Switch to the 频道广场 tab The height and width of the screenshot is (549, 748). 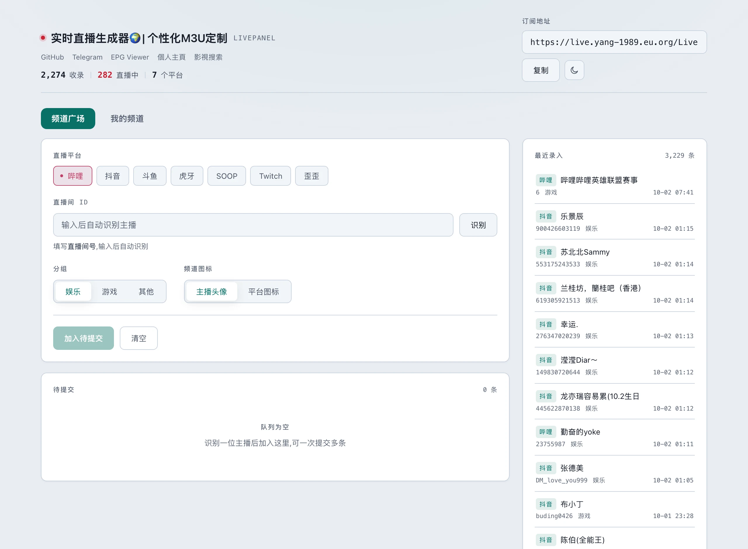[68, 119]
